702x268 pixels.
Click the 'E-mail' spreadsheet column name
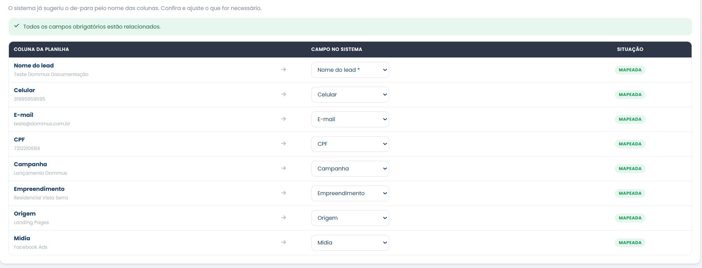pyautogui.click(x=24, y=115)
